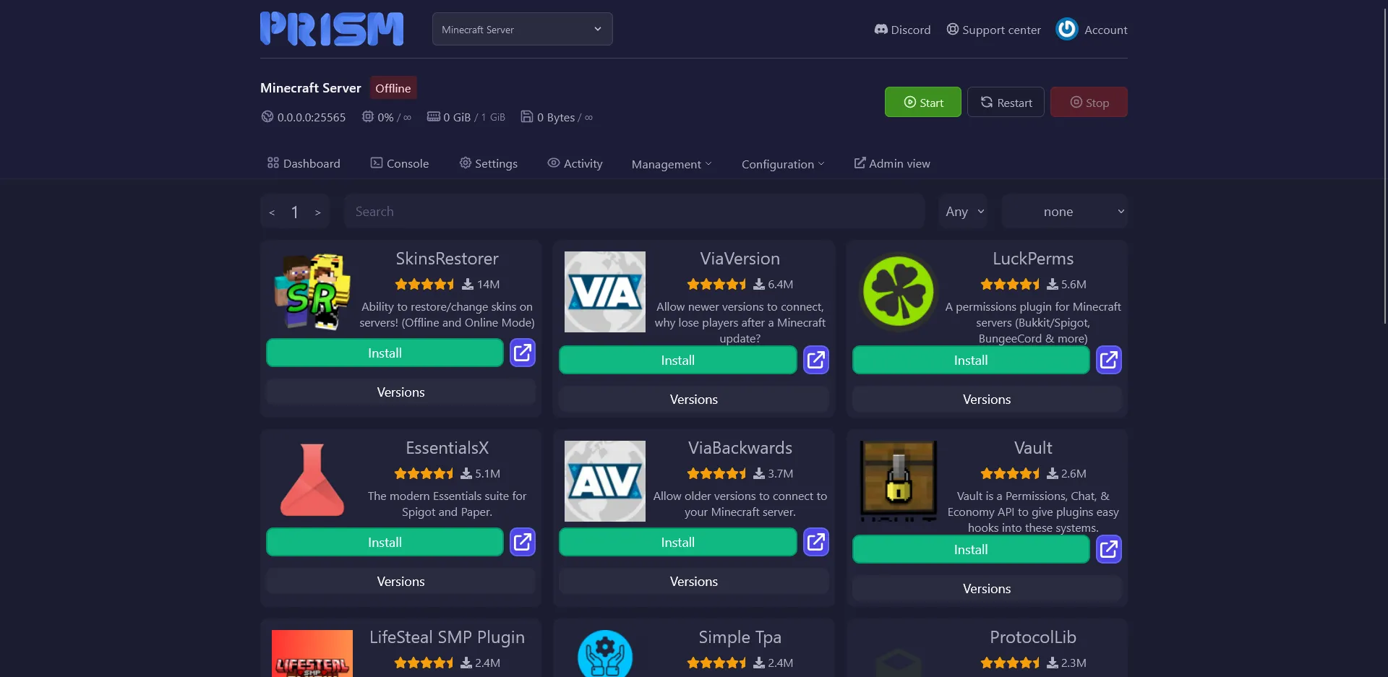This screenshot has height=677, width=1388.
Task: Go to next plugin page arrow
Action: 317,212
